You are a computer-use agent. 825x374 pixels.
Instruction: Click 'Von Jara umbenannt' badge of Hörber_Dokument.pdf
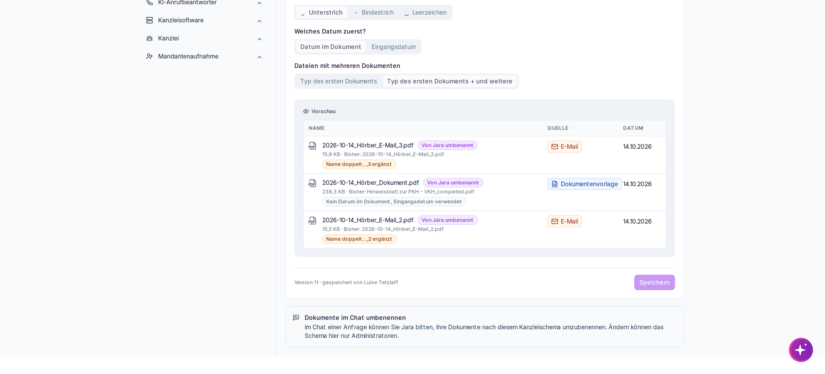coord(453,183)
